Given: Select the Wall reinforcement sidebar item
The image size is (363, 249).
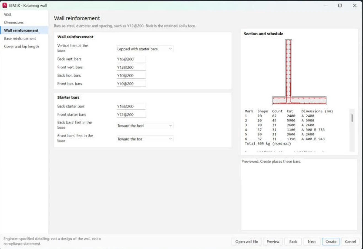Looking at the screenshot, I should tap(24, 30).
